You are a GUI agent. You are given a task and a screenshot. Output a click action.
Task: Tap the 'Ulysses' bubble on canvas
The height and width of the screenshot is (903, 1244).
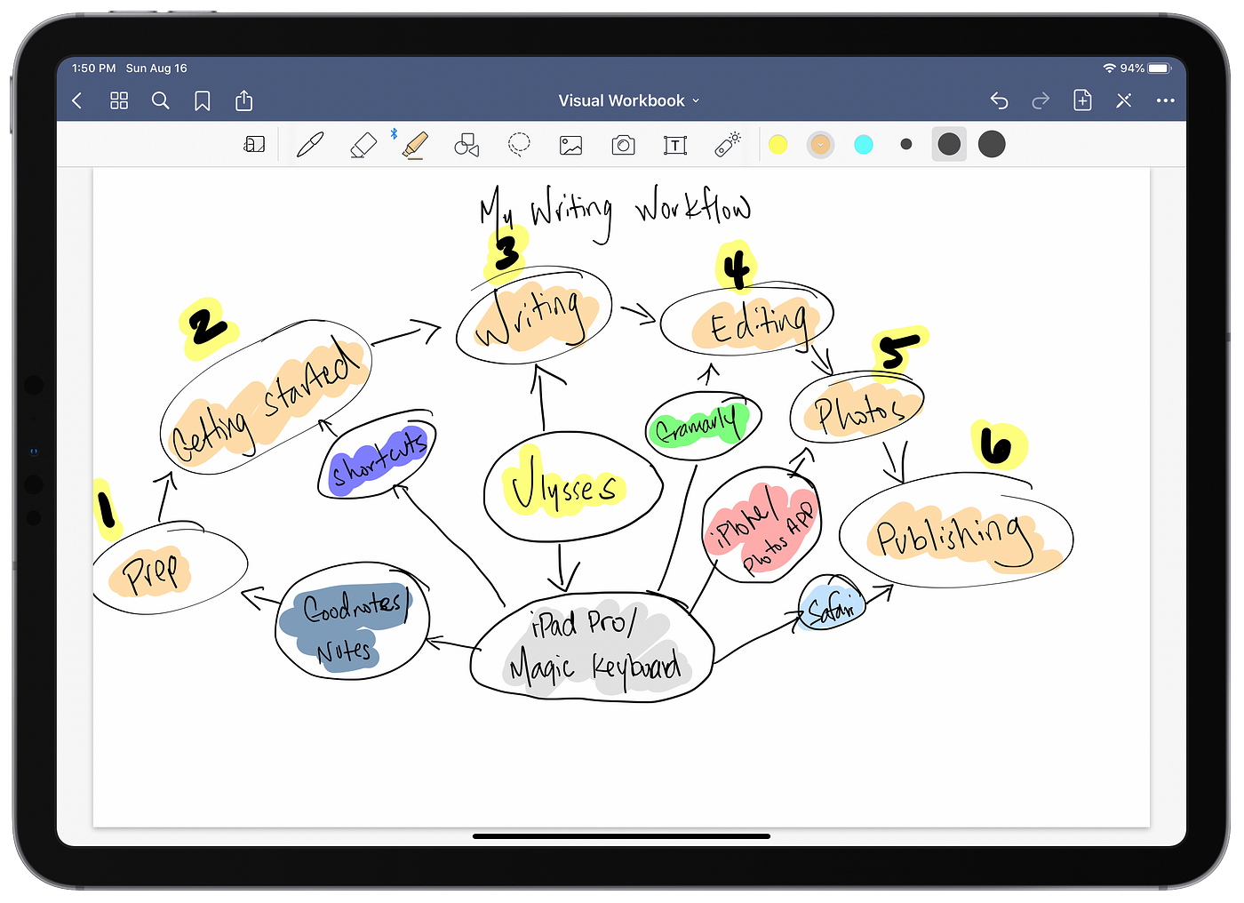click(x=573, y=487)
